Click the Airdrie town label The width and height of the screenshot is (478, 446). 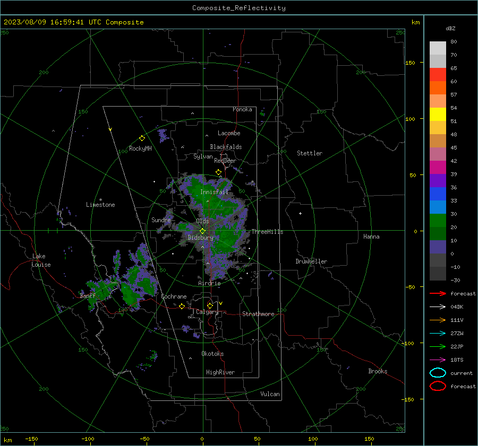(209, 283)
